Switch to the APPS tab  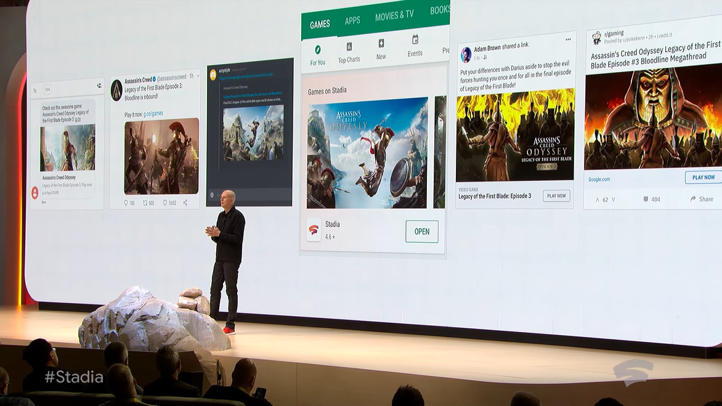[352, 20]
